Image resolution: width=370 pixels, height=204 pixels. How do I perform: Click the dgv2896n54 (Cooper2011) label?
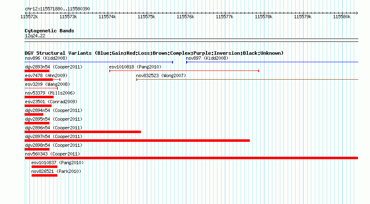coord(54,128)
